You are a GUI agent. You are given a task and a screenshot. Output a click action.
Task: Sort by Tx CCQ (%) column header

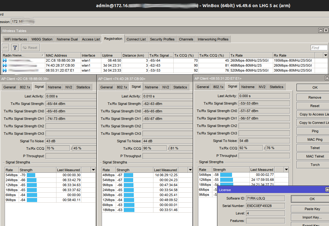coord(186,55)
